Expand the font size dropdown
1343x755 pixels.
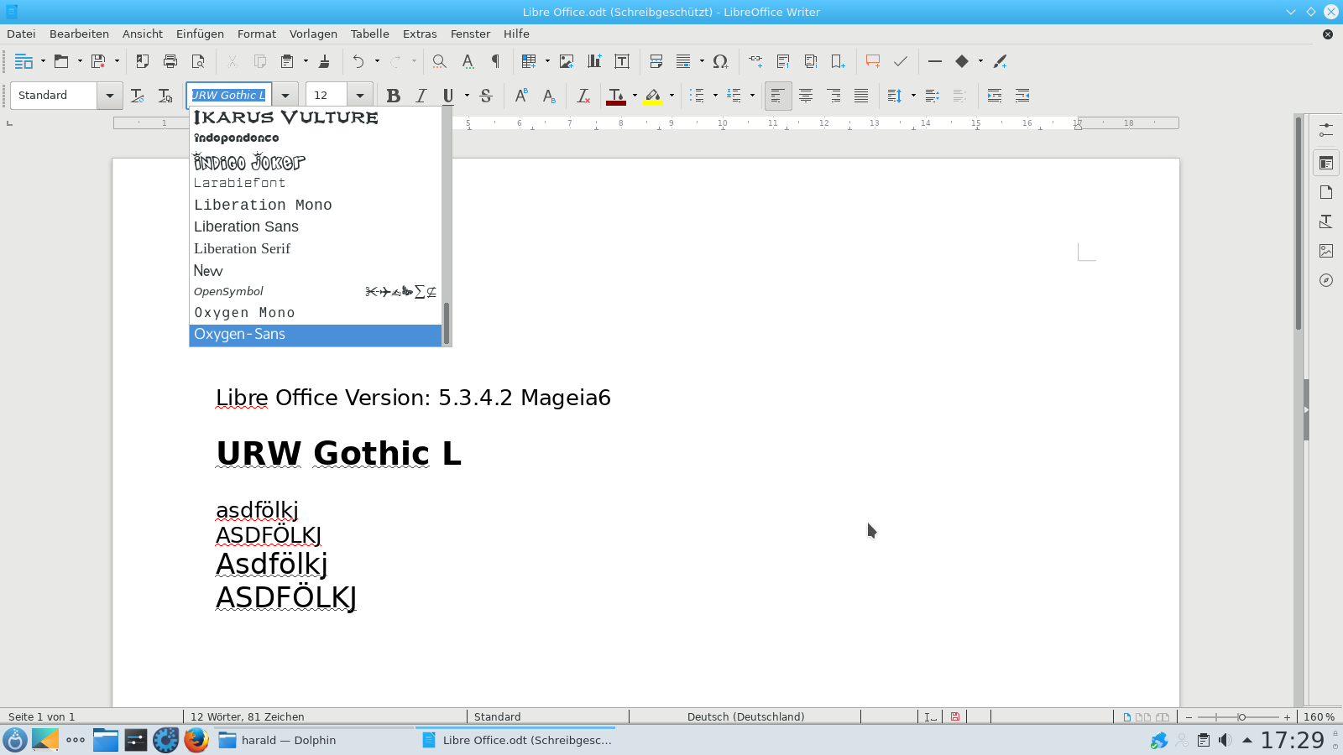click(x=360, y=96)
